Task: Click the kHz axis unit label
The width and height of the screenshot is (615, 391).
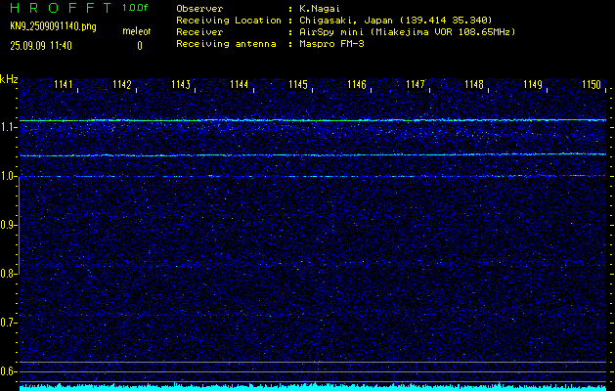Action: point(9,79)
